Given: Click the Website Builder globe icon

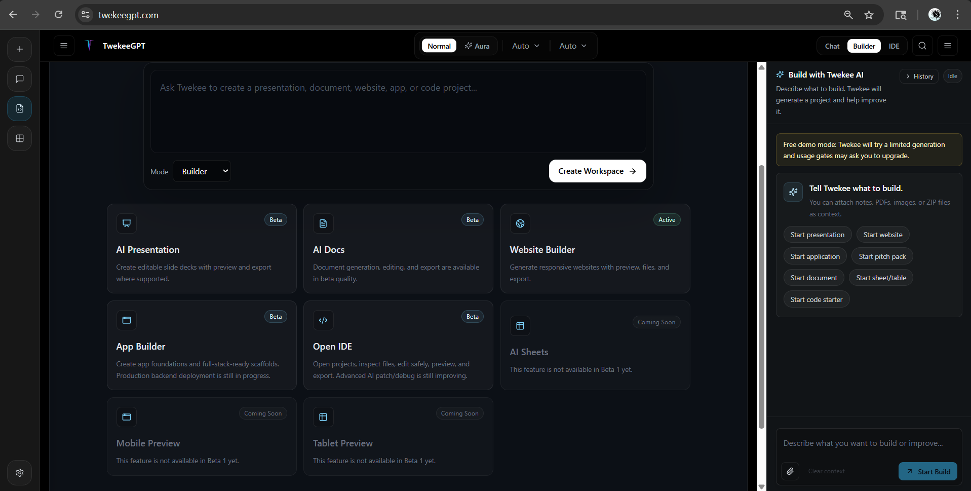Looking at the screenshot, I should click(x=520, y=223).
